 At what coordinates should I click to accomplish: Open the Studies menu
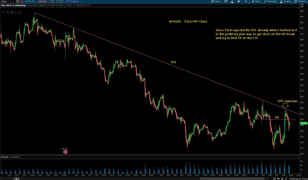pos(285,1)
